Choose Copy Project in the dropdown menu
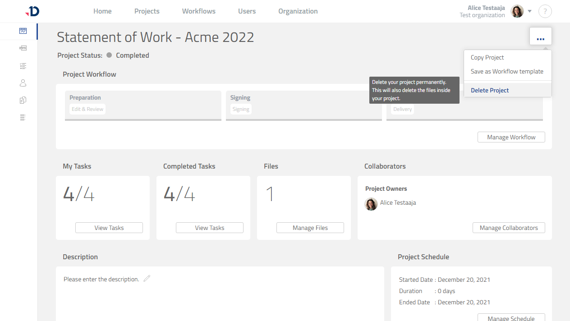Image resolution: width=570 pixels, height=321 pixels. 487,57
